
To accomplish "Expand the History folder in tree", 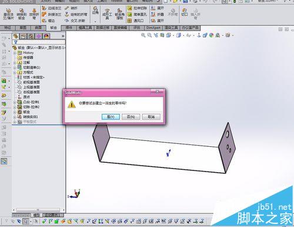I will tap(15, 53).
